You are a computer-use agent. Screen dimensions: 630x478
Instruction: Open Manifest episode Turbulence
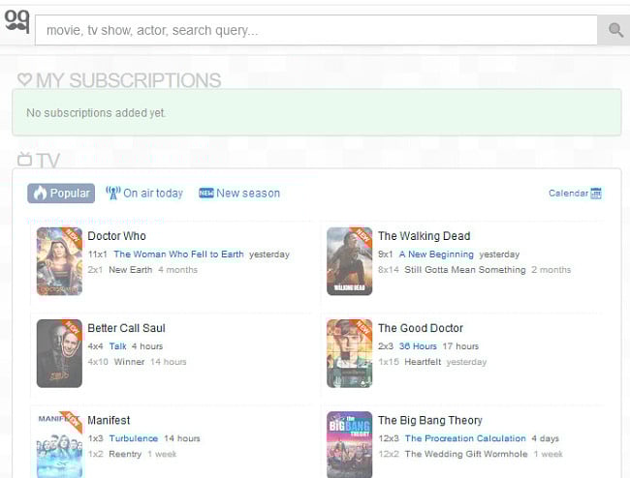[134, 438]
